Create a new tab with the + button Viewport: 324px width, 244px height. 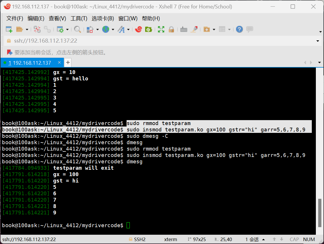68,62
